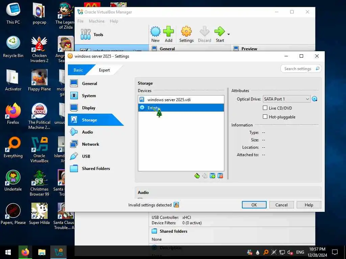Select the Empty optical drive entry
346x259 pixels.
pyautogui.click(x=181, y=108)
